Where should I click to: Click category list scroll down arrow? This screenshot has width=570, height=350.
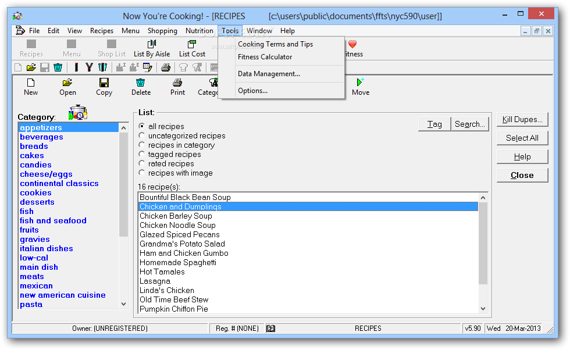(123, 304)
